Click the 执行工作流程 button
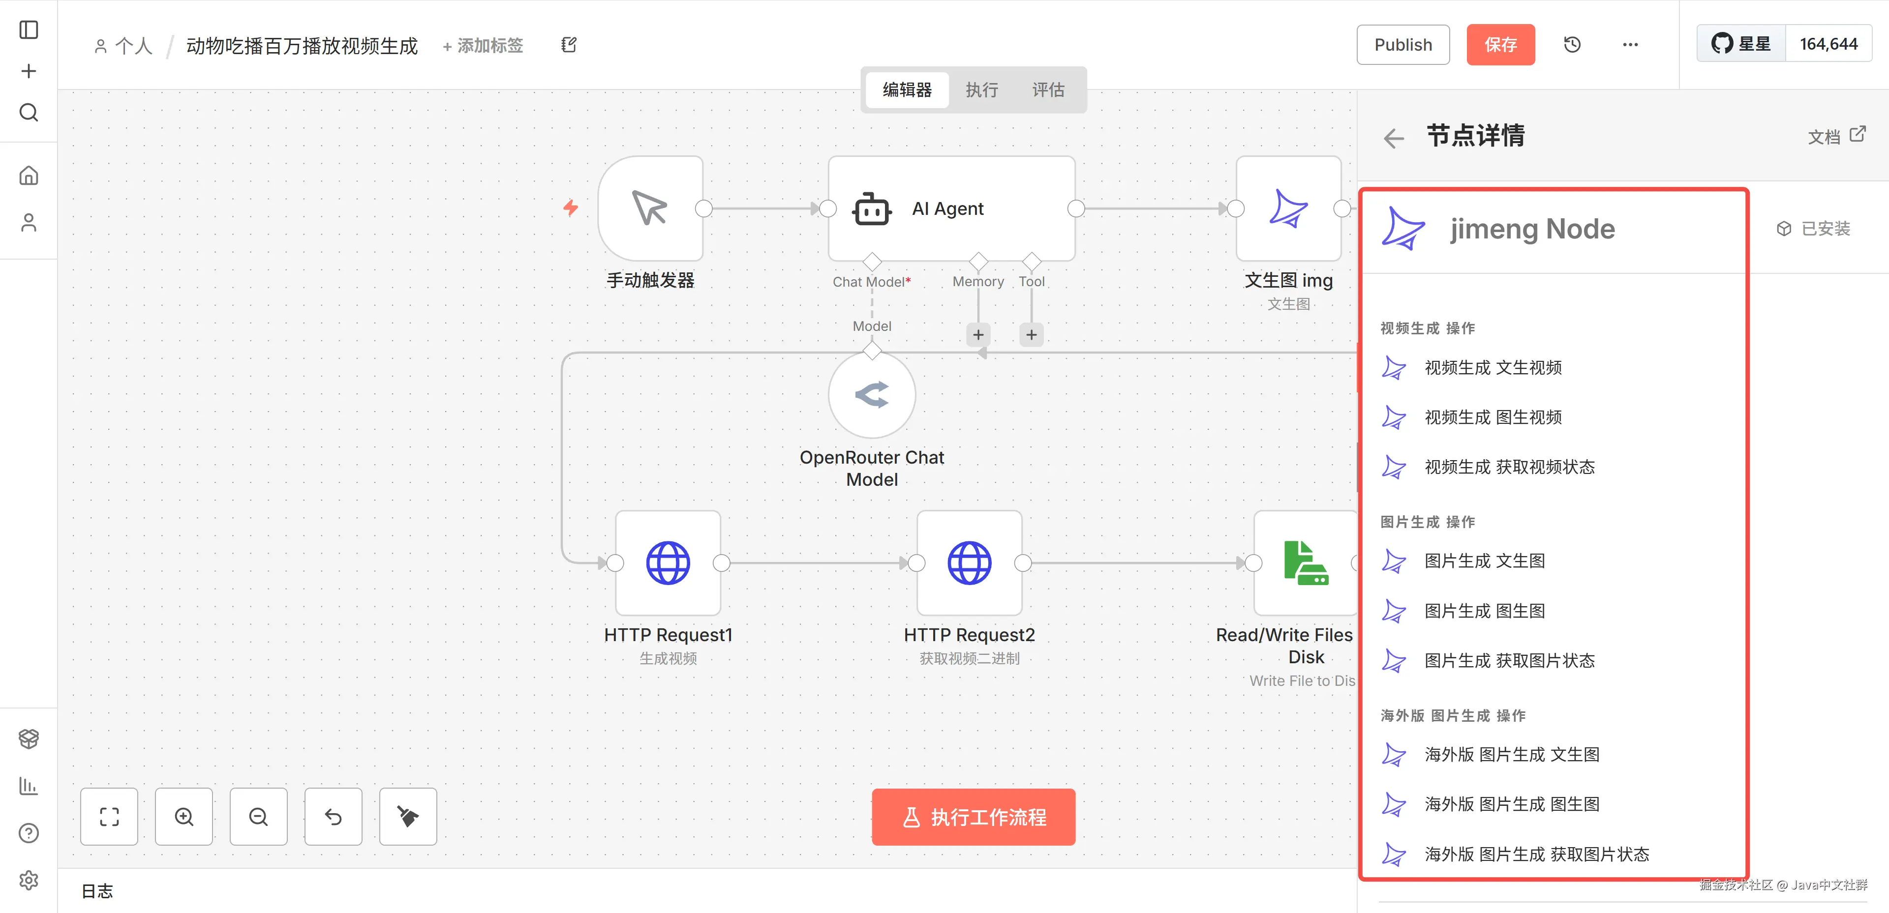Image resolution: width=1889 pixels, height=913 pixels. pos(973,817)
